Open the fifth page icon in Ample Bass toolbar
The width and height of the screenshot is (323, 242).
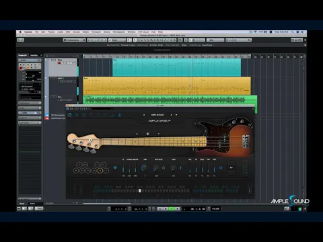(x=98, y=115)
